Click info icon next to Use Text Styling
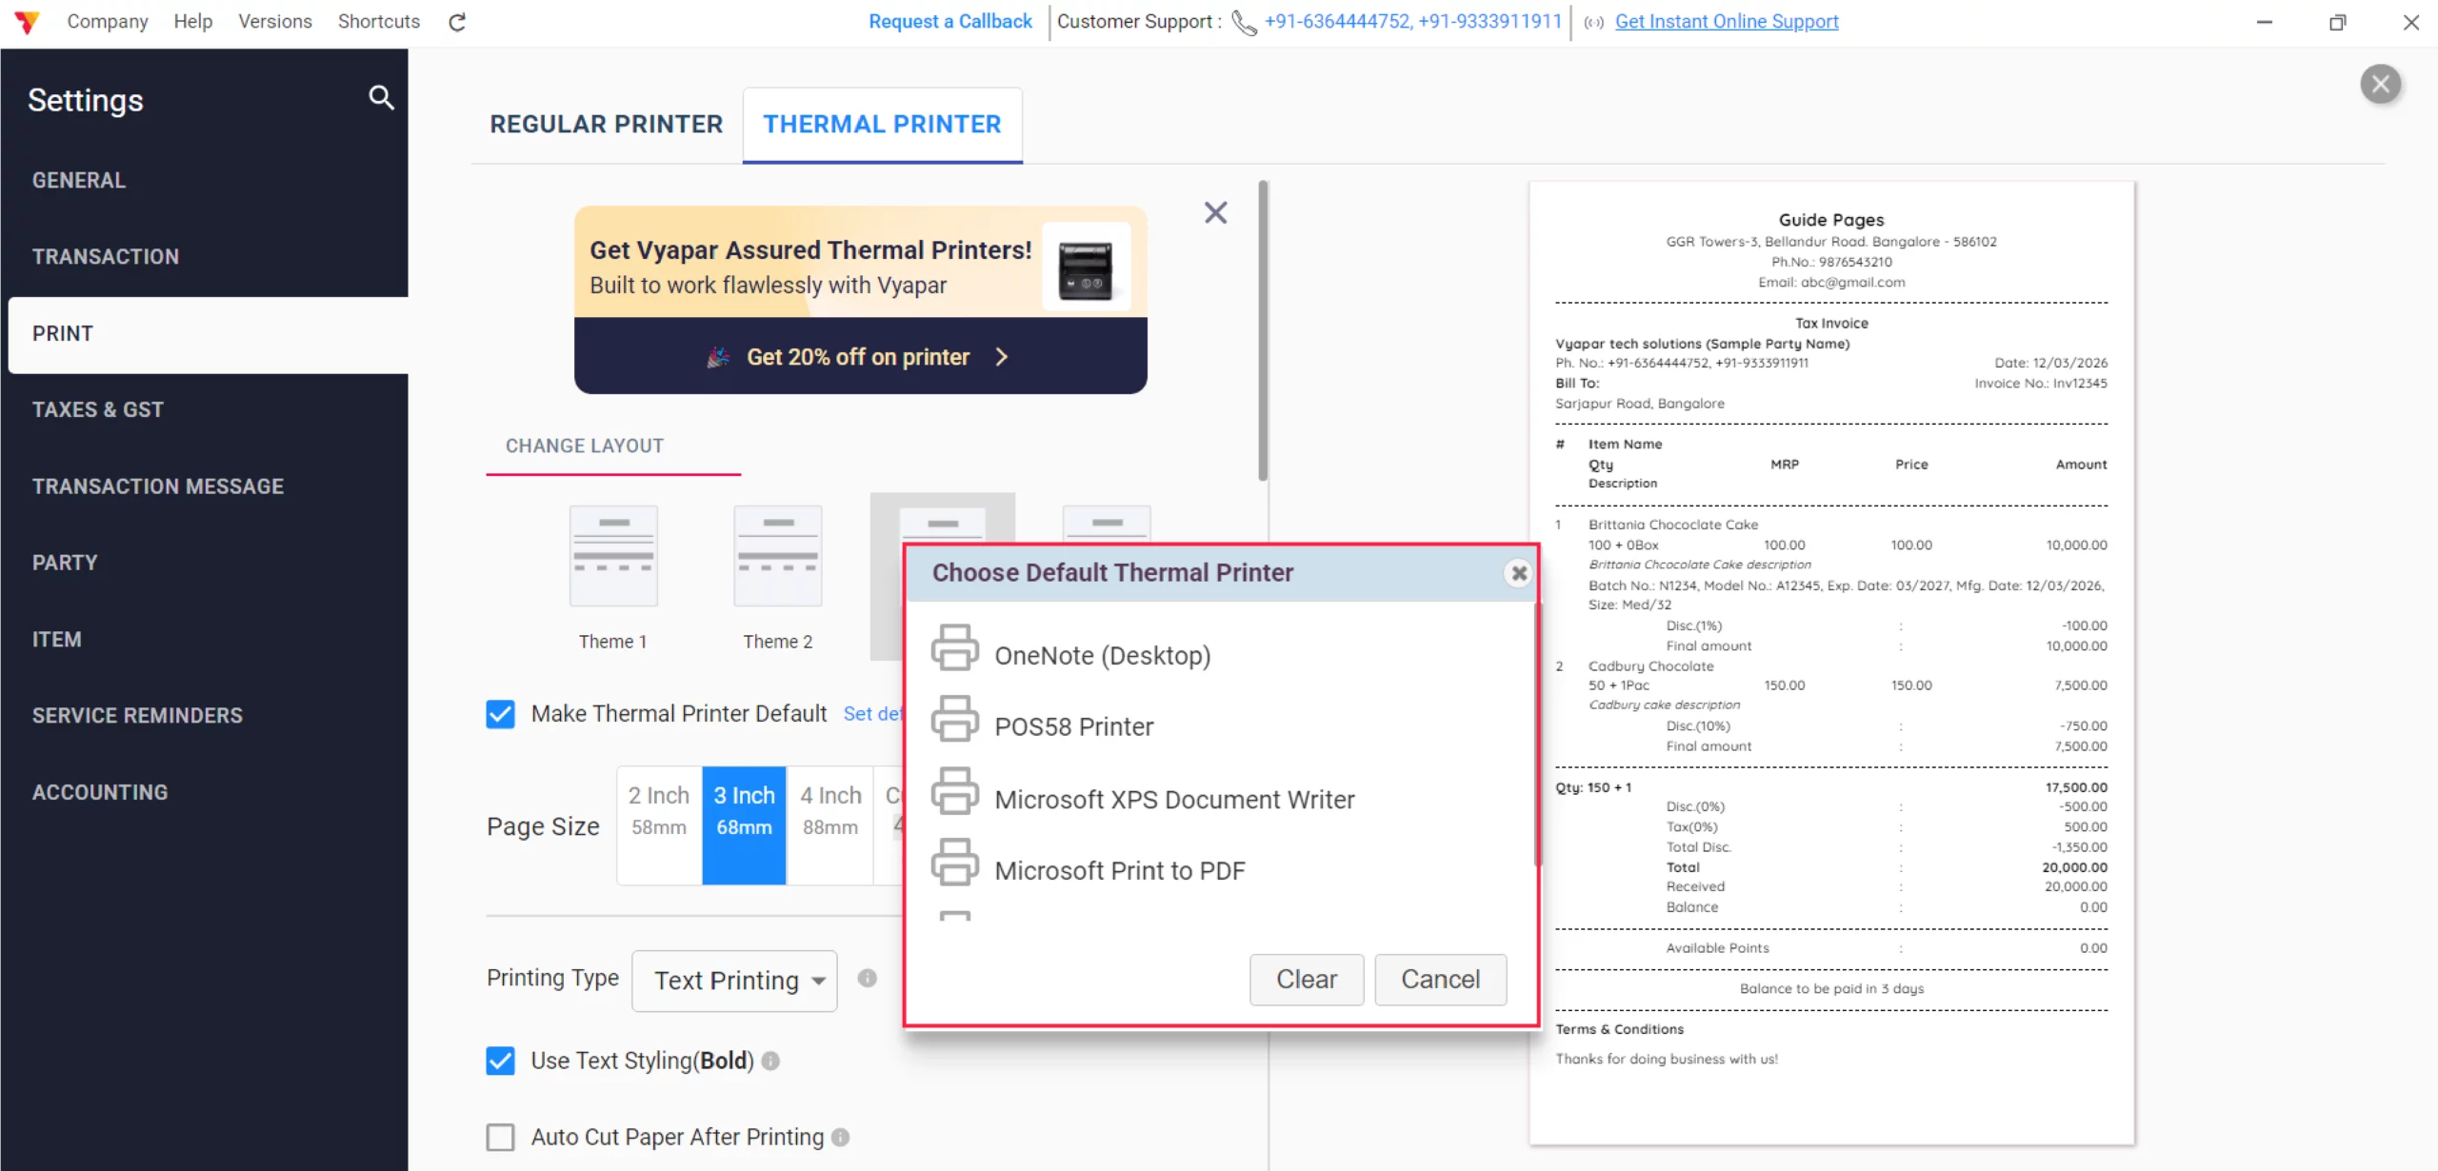This screenshot has width=2438, height=1171. pyautogui.click(x=770, y=1061)
